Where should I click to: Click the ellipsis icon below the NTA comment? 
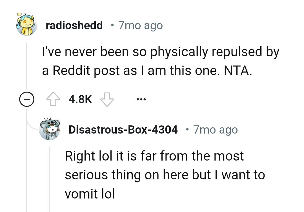tap(141, 99)
